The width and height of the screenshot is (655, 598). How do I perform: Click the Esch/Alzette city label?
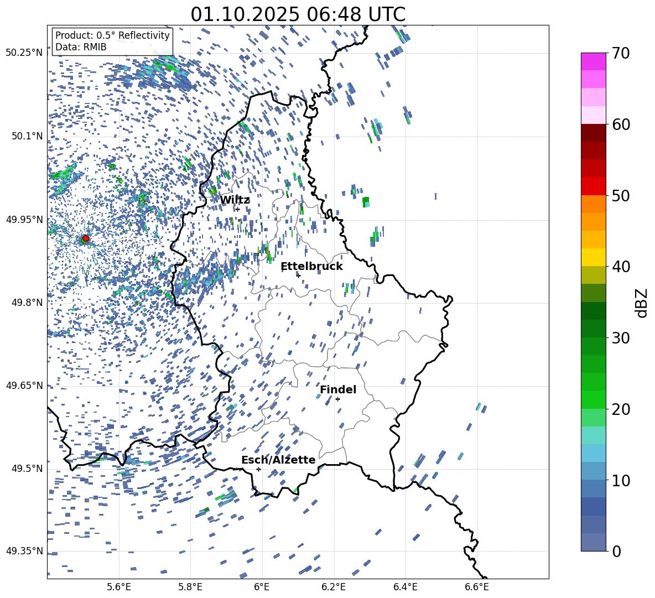[x=278, y=460]
